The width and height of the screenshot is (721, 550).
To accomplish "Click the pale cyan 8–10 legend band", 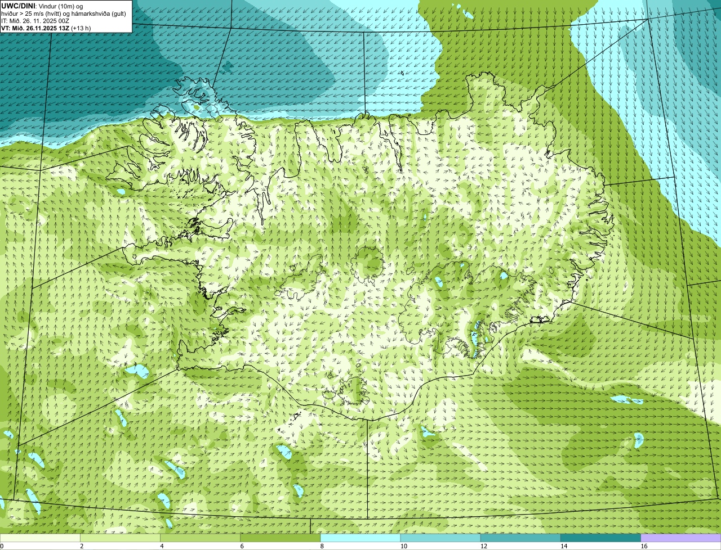I will (x=360, y=538).
